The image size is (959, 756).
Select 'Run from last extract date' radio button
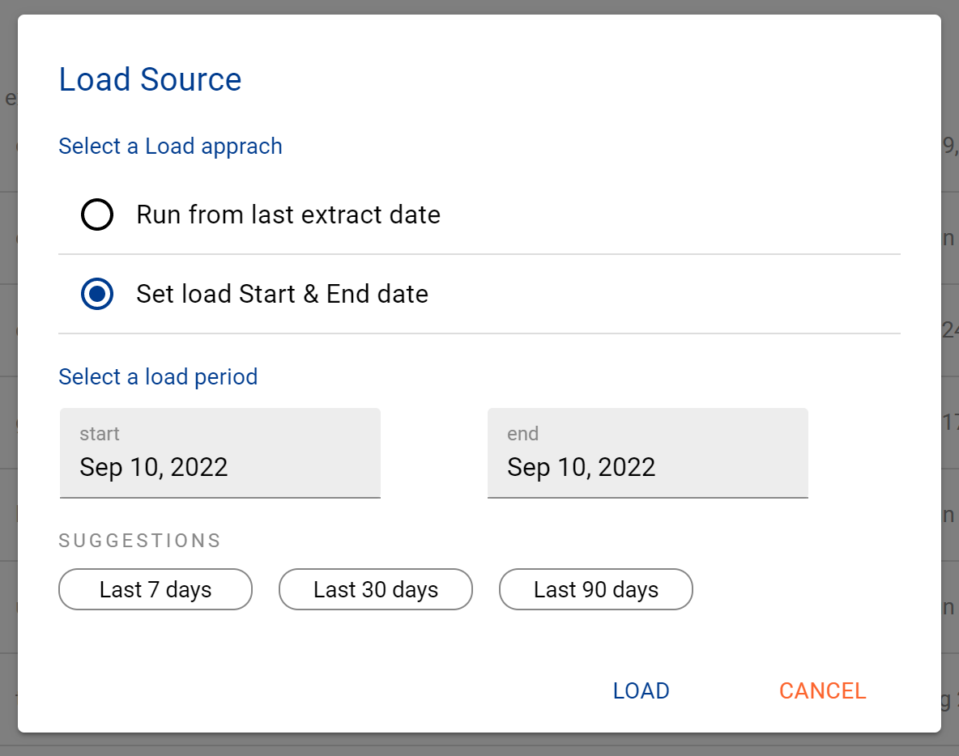click(x=97, y=214)
